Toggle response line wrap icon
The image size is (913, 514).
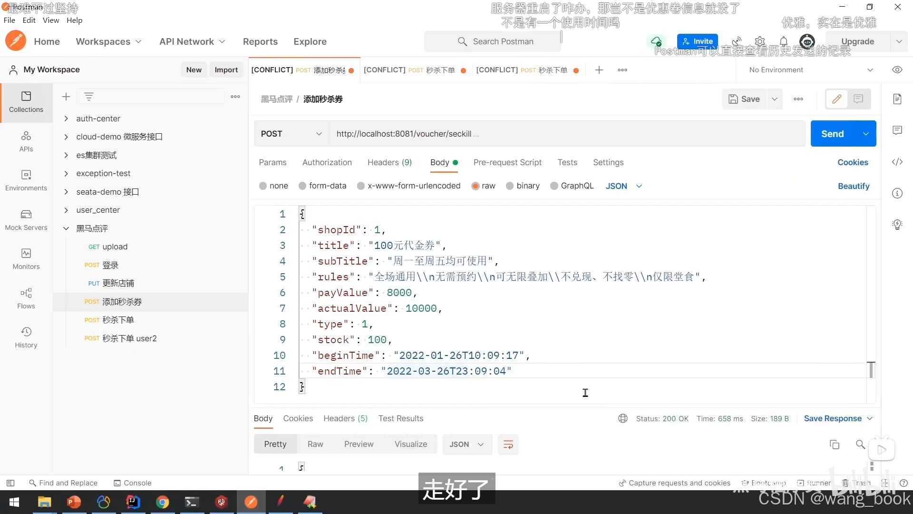coord(508,445)
